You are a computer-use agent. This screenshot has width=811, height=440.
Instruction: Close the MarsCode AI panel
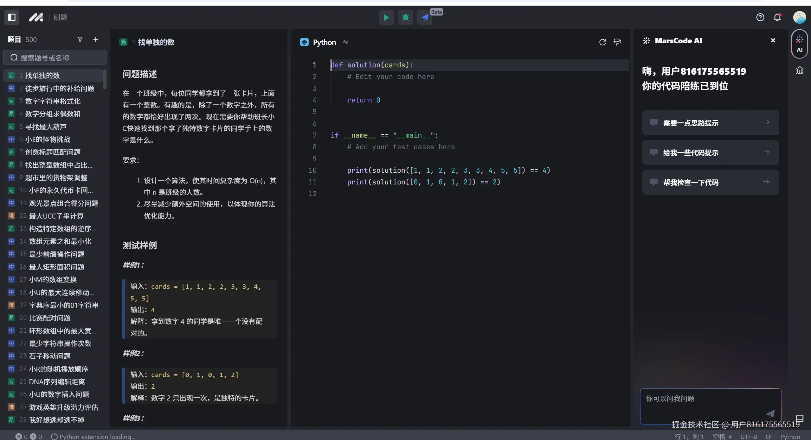tap(773, 40)
